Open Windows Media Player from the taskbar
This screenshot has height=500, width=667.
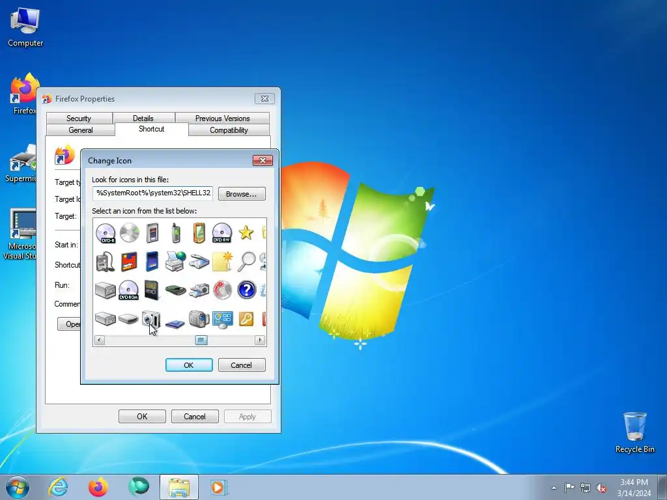click(x=220, y=487)
